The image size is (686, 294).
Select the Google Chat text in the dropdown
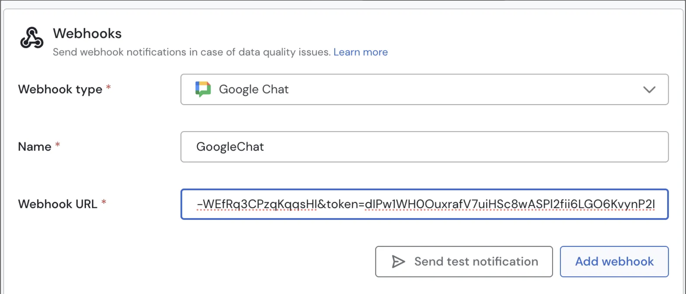pos(253,89)
